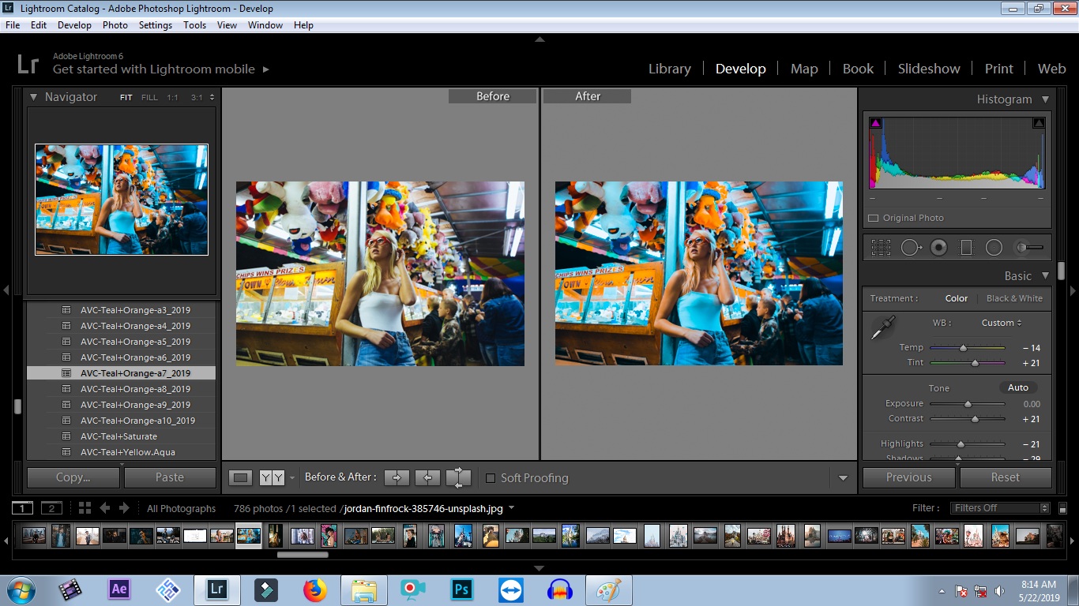Screen dimensions: 1079x606
Task: Open the Develop menu
Action: [x=74, y=25]
